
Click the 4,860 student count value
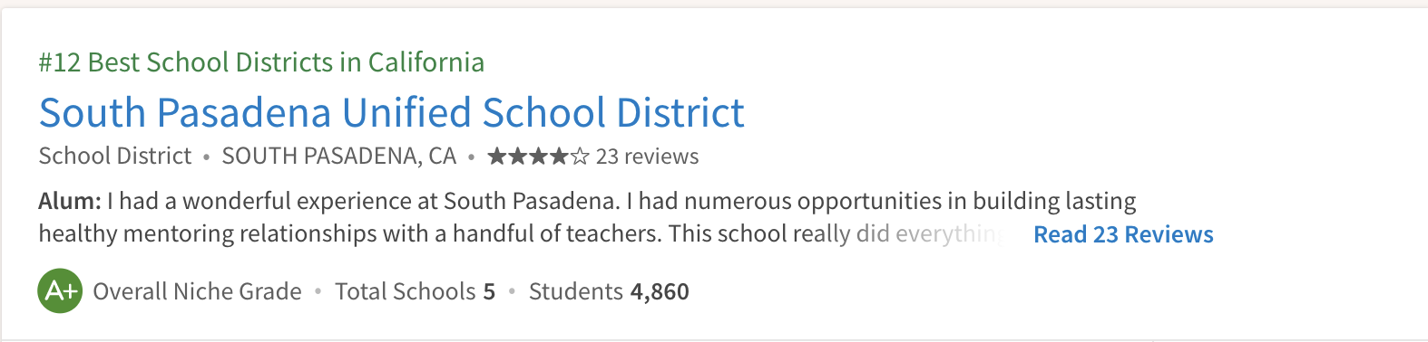[x=660, y=291]
